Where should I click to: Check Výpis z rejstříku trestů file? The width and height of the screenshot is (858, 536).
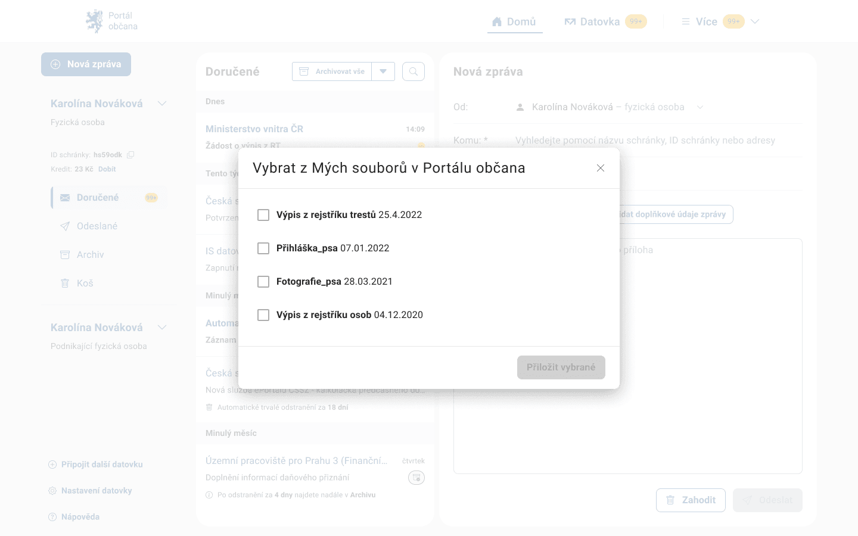(263, 215)
